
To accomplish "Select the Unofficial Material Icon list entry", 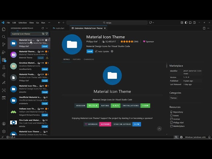I will click(29, 100).
